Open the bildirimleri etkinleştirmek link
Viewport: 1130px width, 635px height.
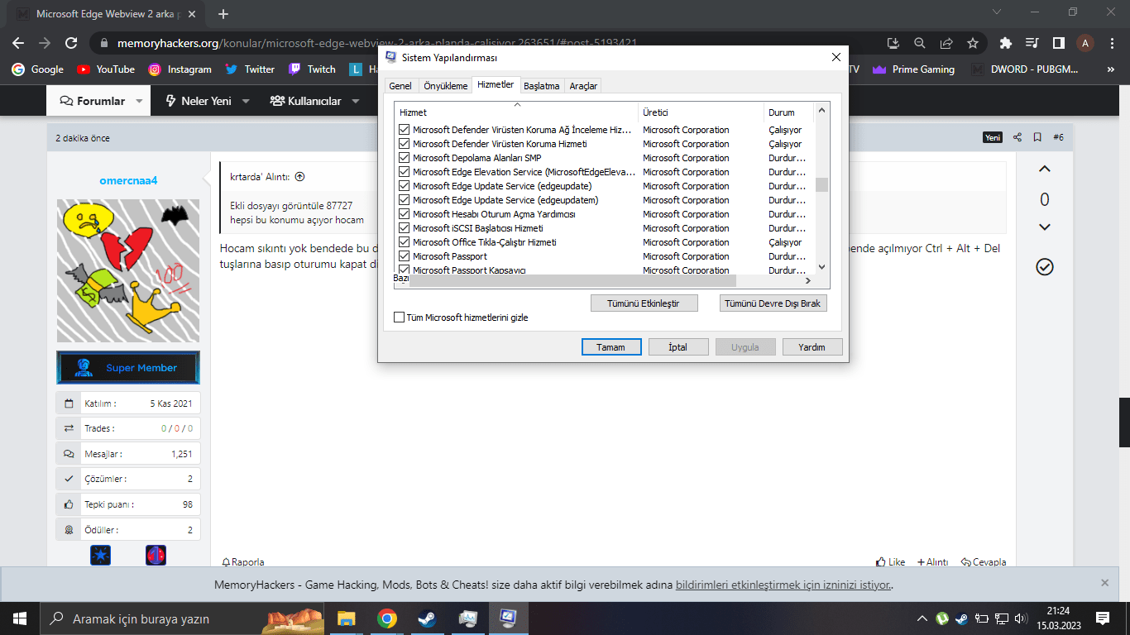click(x=783, y=585)
